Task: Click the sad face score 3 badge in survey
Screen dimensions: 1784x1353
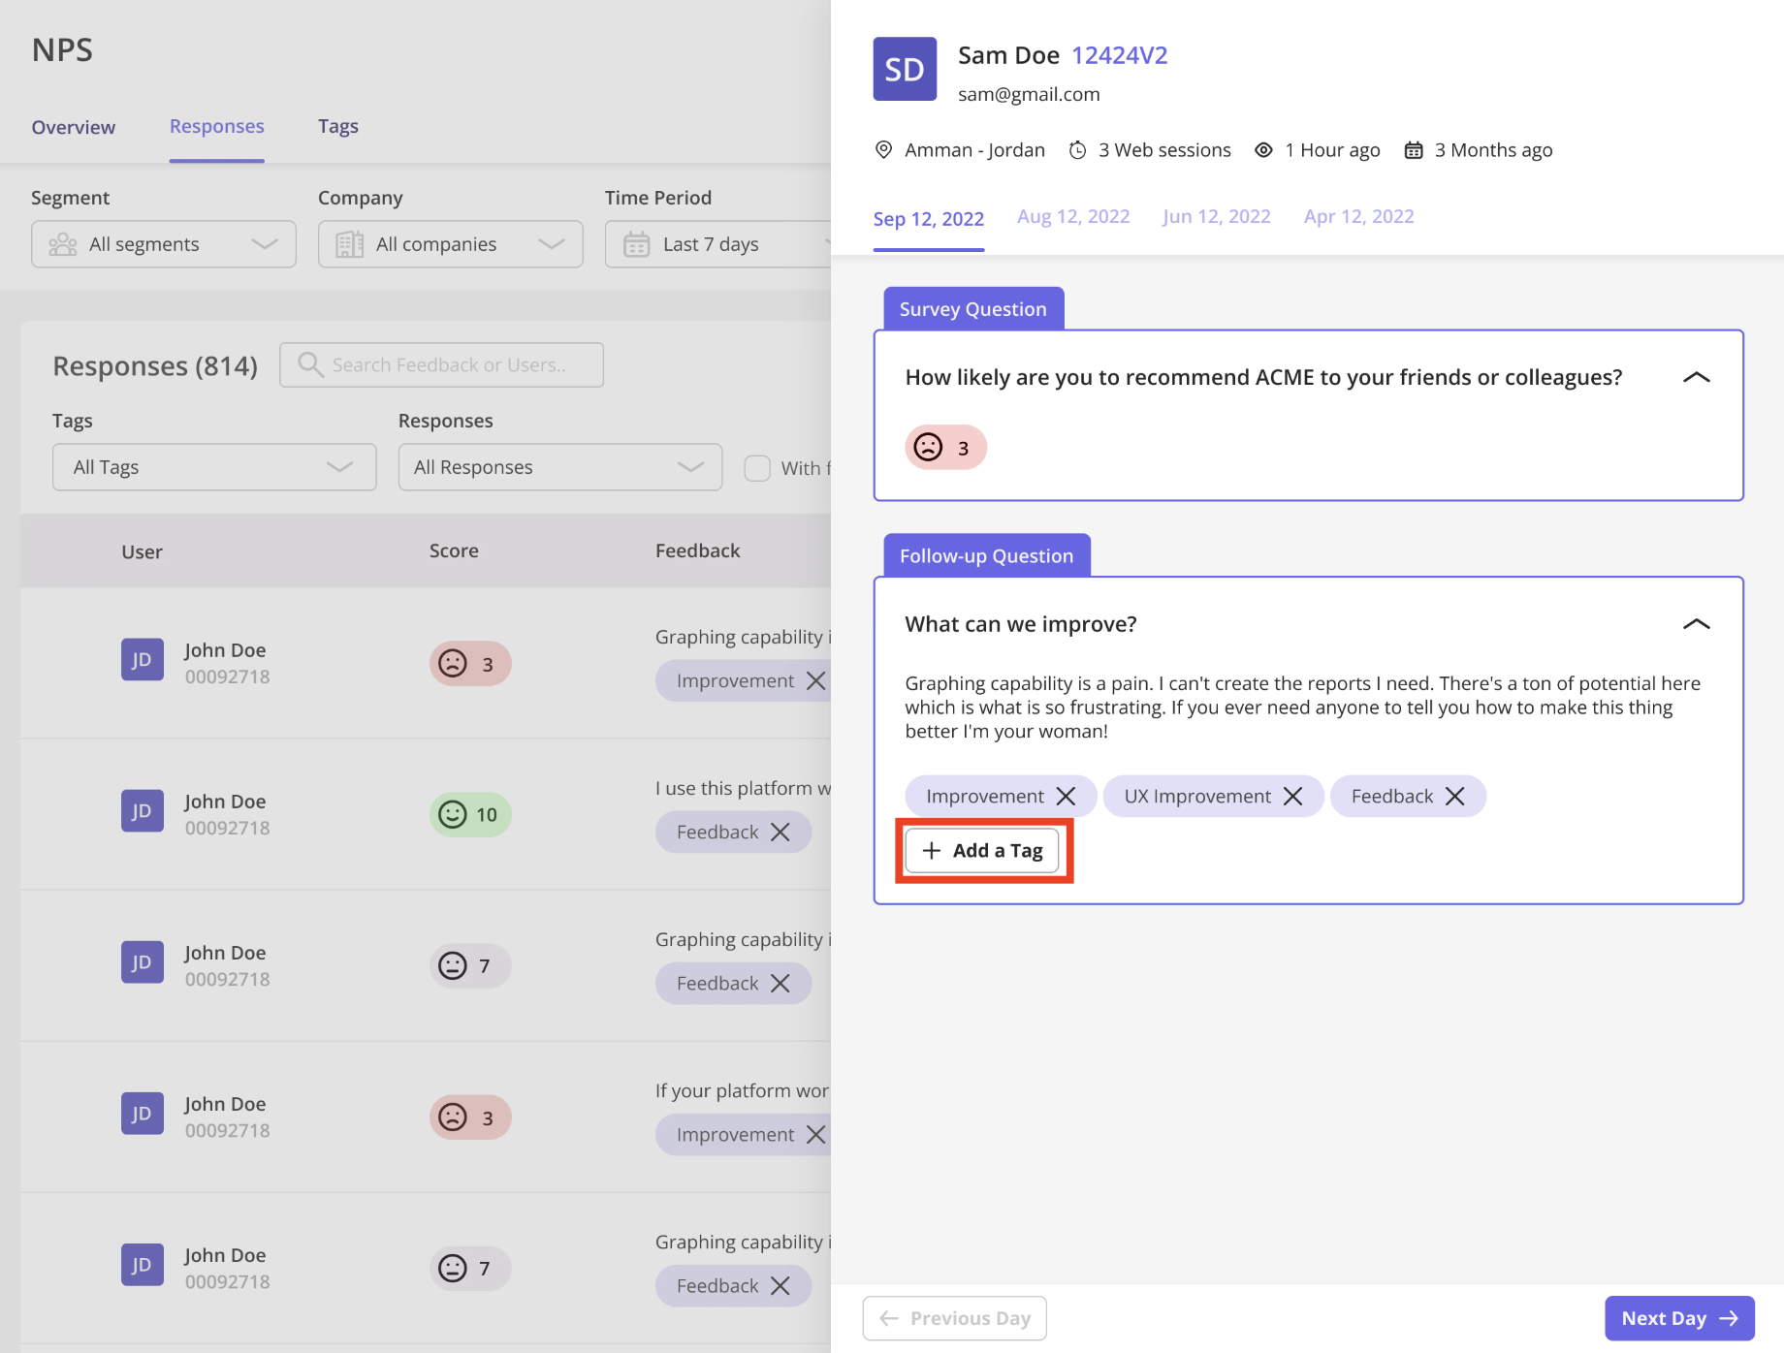Action: [x=945, y=448]
